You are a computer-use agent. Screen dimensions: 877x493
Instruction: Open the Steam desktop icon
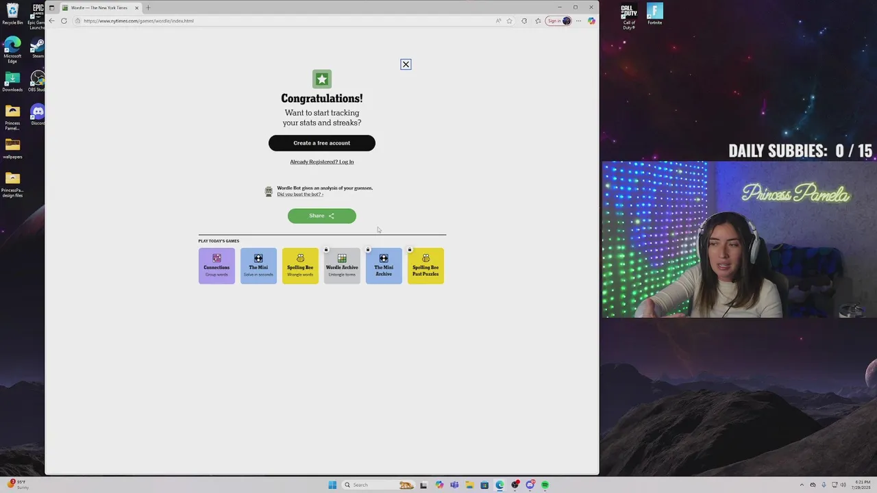click(x=38, y=48)
